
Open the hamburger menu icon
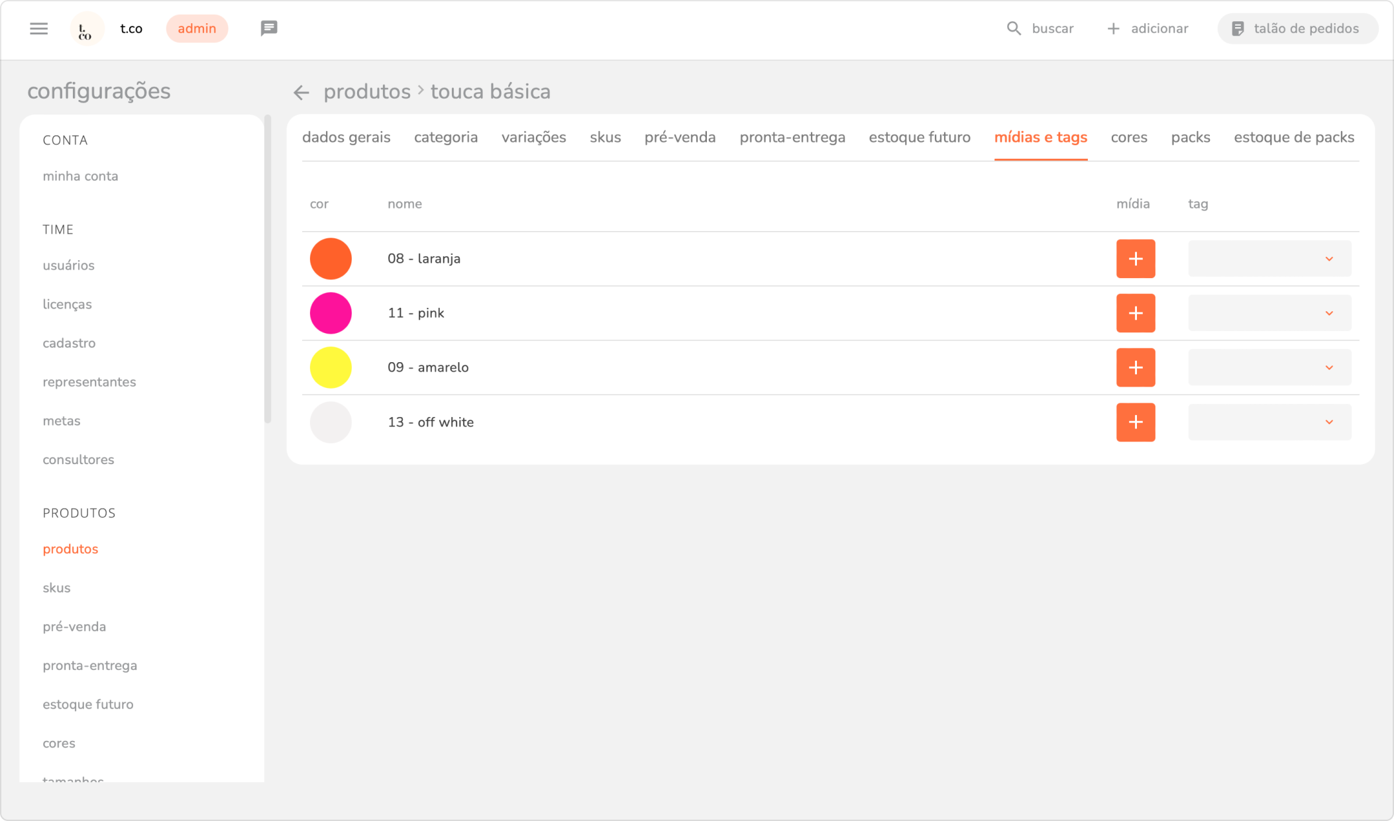click(38, 28)
